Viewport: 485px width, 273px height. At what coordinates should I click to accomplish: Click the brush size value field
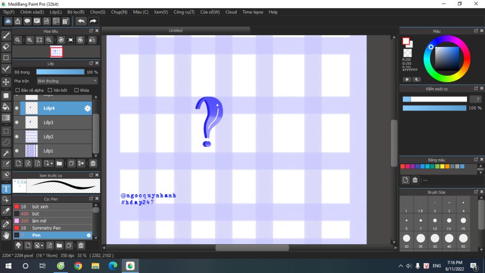coord(476,99)
